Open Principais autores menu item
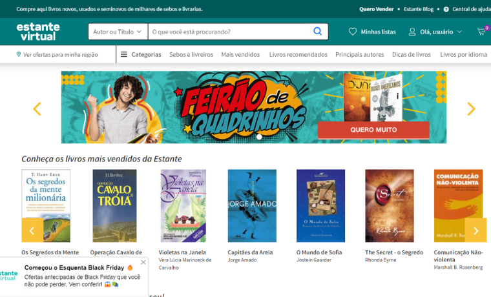491x297 pixels. 359,54
